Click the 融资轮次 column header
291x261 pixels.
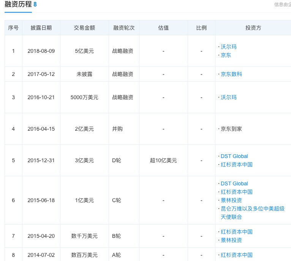click(124, 28)
